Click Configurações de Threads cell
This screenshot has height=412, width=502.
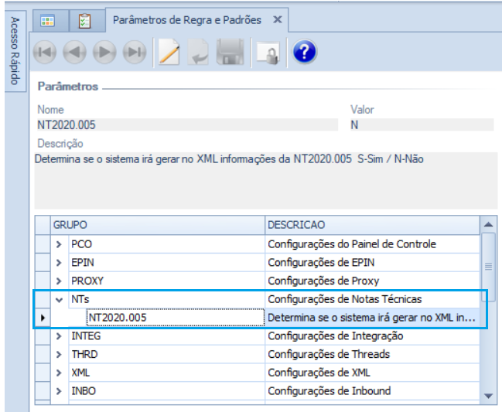point(372,355)
